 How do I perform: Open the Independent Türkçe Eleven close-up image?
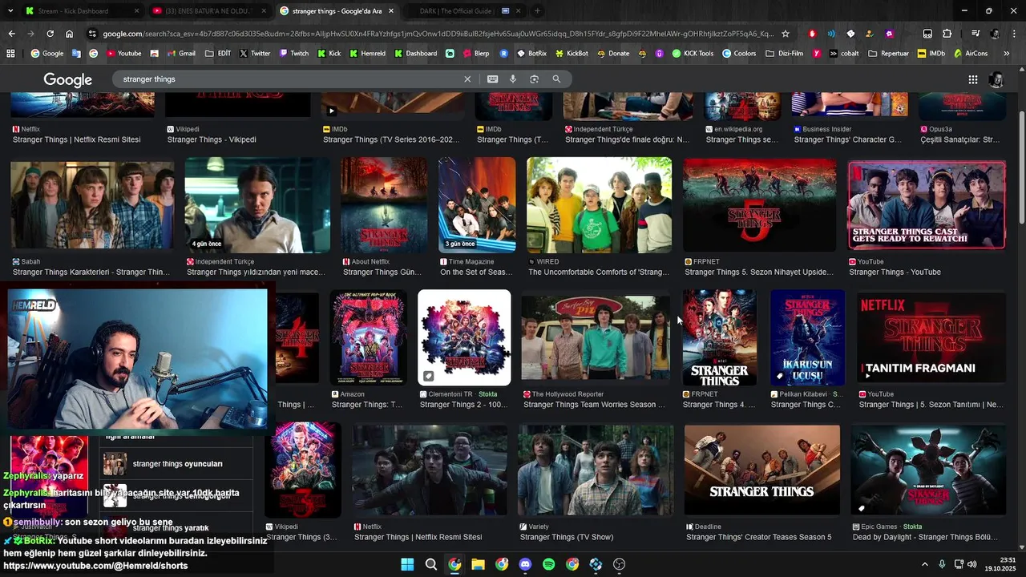click(x=257, y=205)
